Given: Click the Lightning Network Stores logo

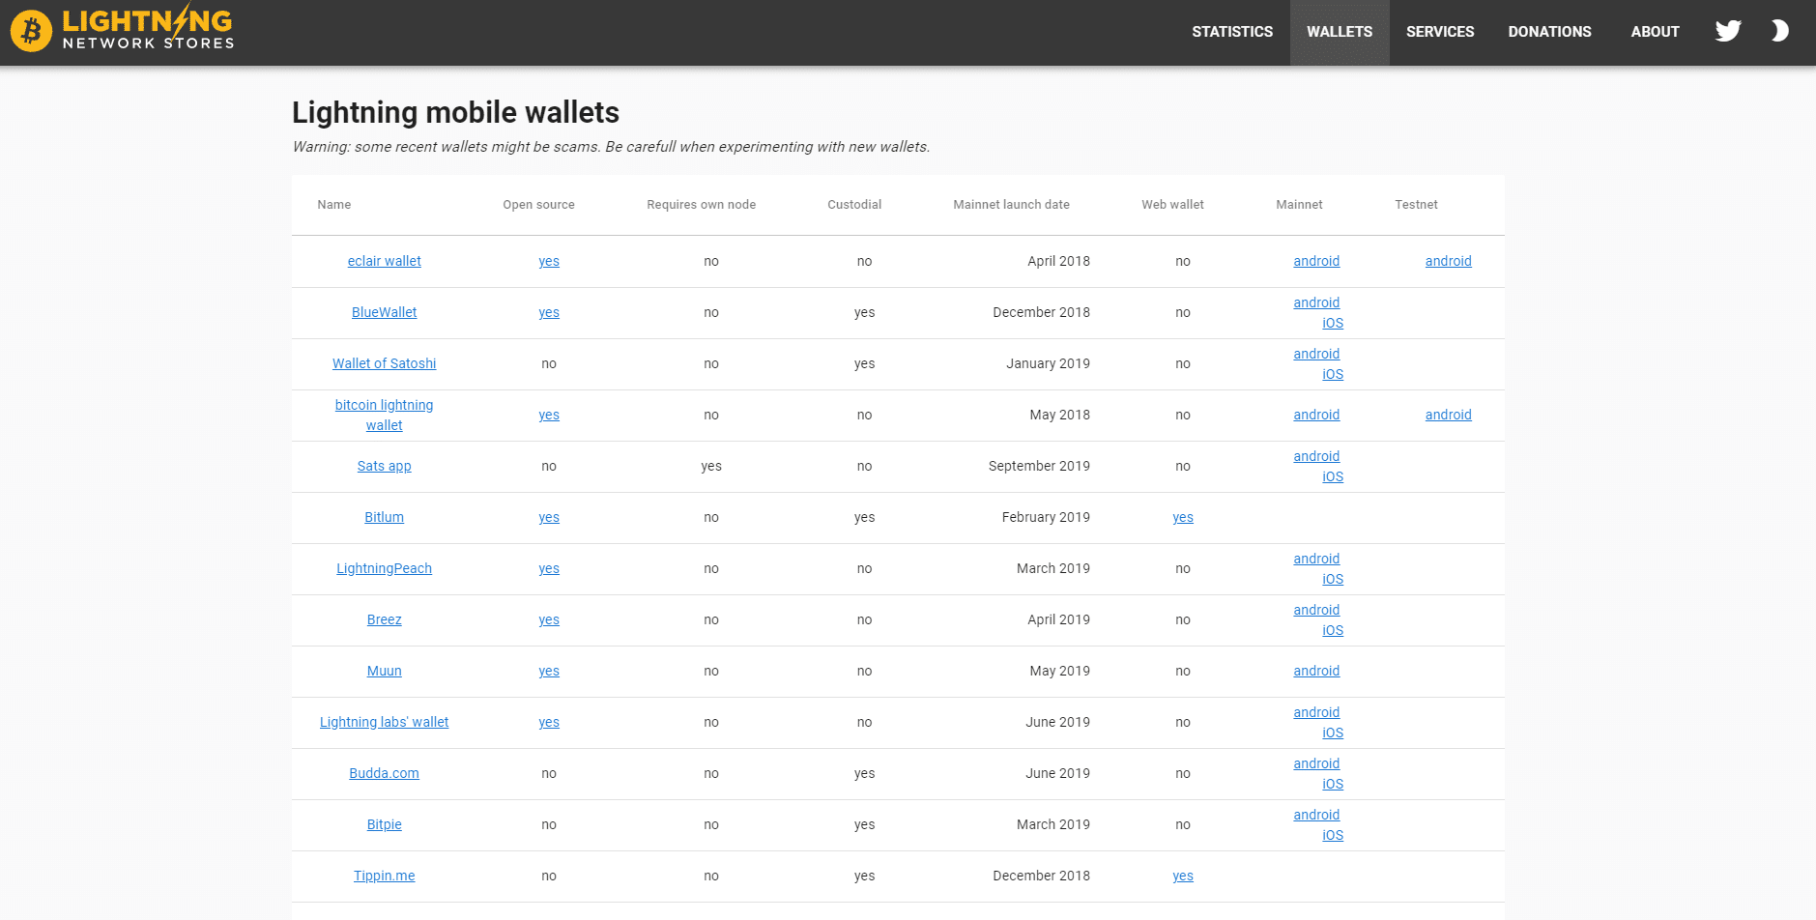Looking at the screenshot, I should coord(123,29).
